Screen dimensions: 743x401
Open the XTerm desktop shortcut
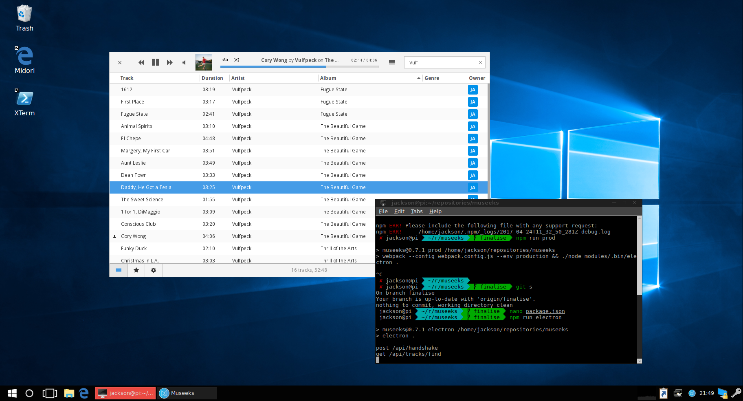click(24, 103)
